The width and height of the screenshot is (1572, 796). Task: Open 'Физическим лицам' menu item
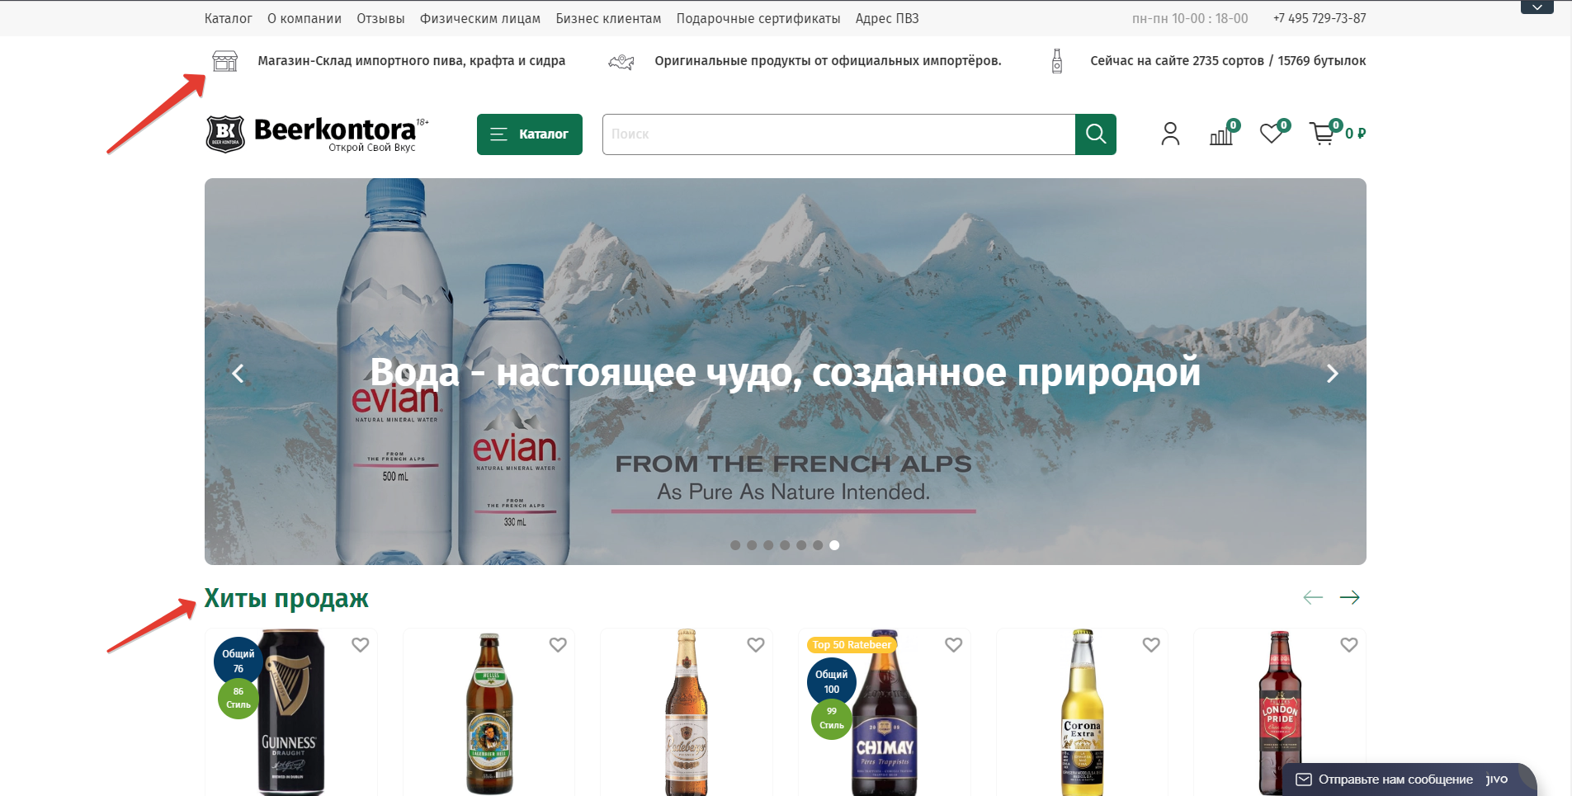[x=480, y=18]
